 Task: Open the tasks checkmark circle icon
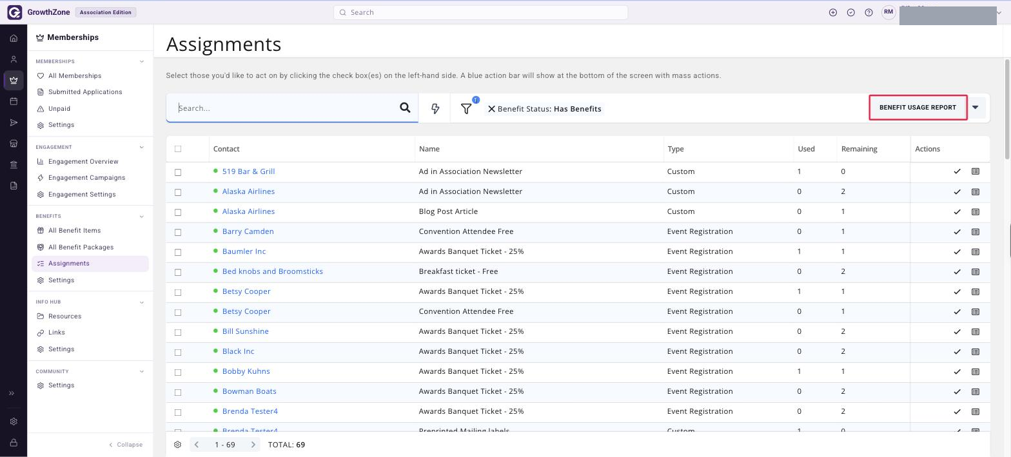[851, 12]
